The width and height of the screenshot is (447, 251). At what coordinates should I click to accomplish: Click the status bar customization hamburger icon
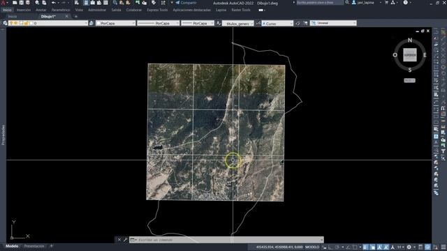point(444,247)
